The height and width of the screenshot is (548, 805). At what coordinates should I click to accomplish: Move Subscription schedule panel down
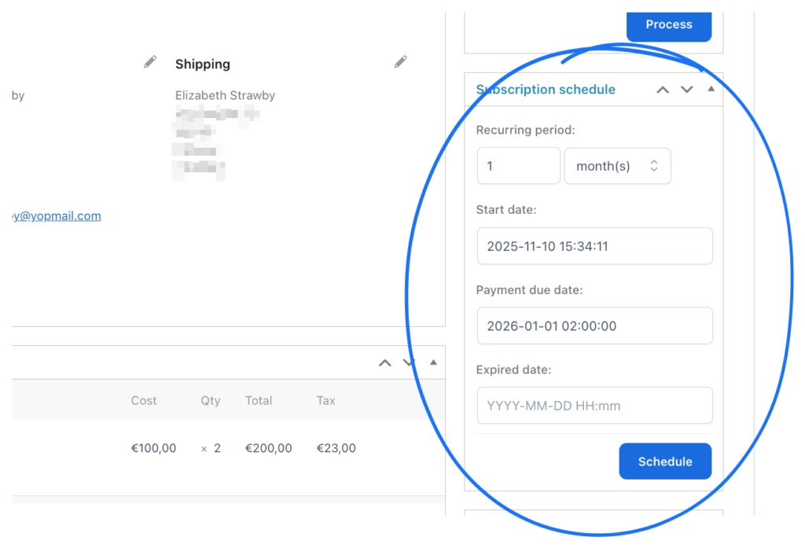(x=687, y=90)
